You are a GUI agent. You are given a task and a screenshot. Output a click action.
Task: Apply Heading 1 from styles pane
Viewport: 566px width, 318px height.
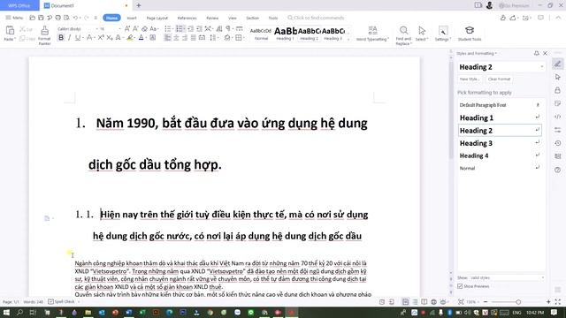pyautogui.click(x=500, y=117)
